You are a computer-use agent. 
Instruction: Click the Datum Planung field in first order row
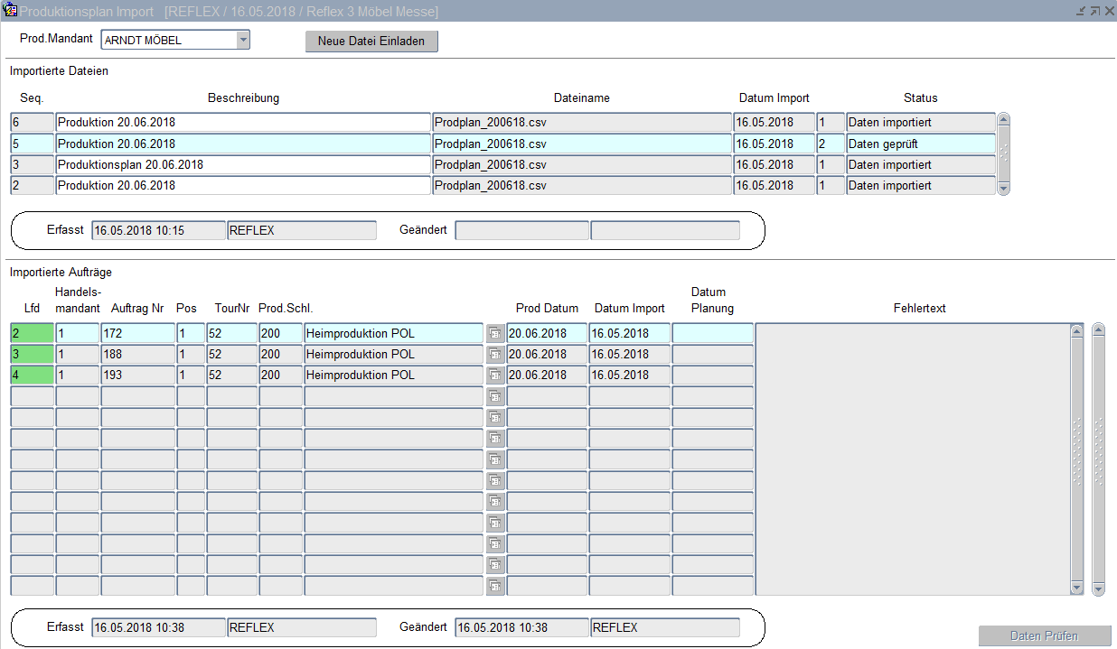712,334
